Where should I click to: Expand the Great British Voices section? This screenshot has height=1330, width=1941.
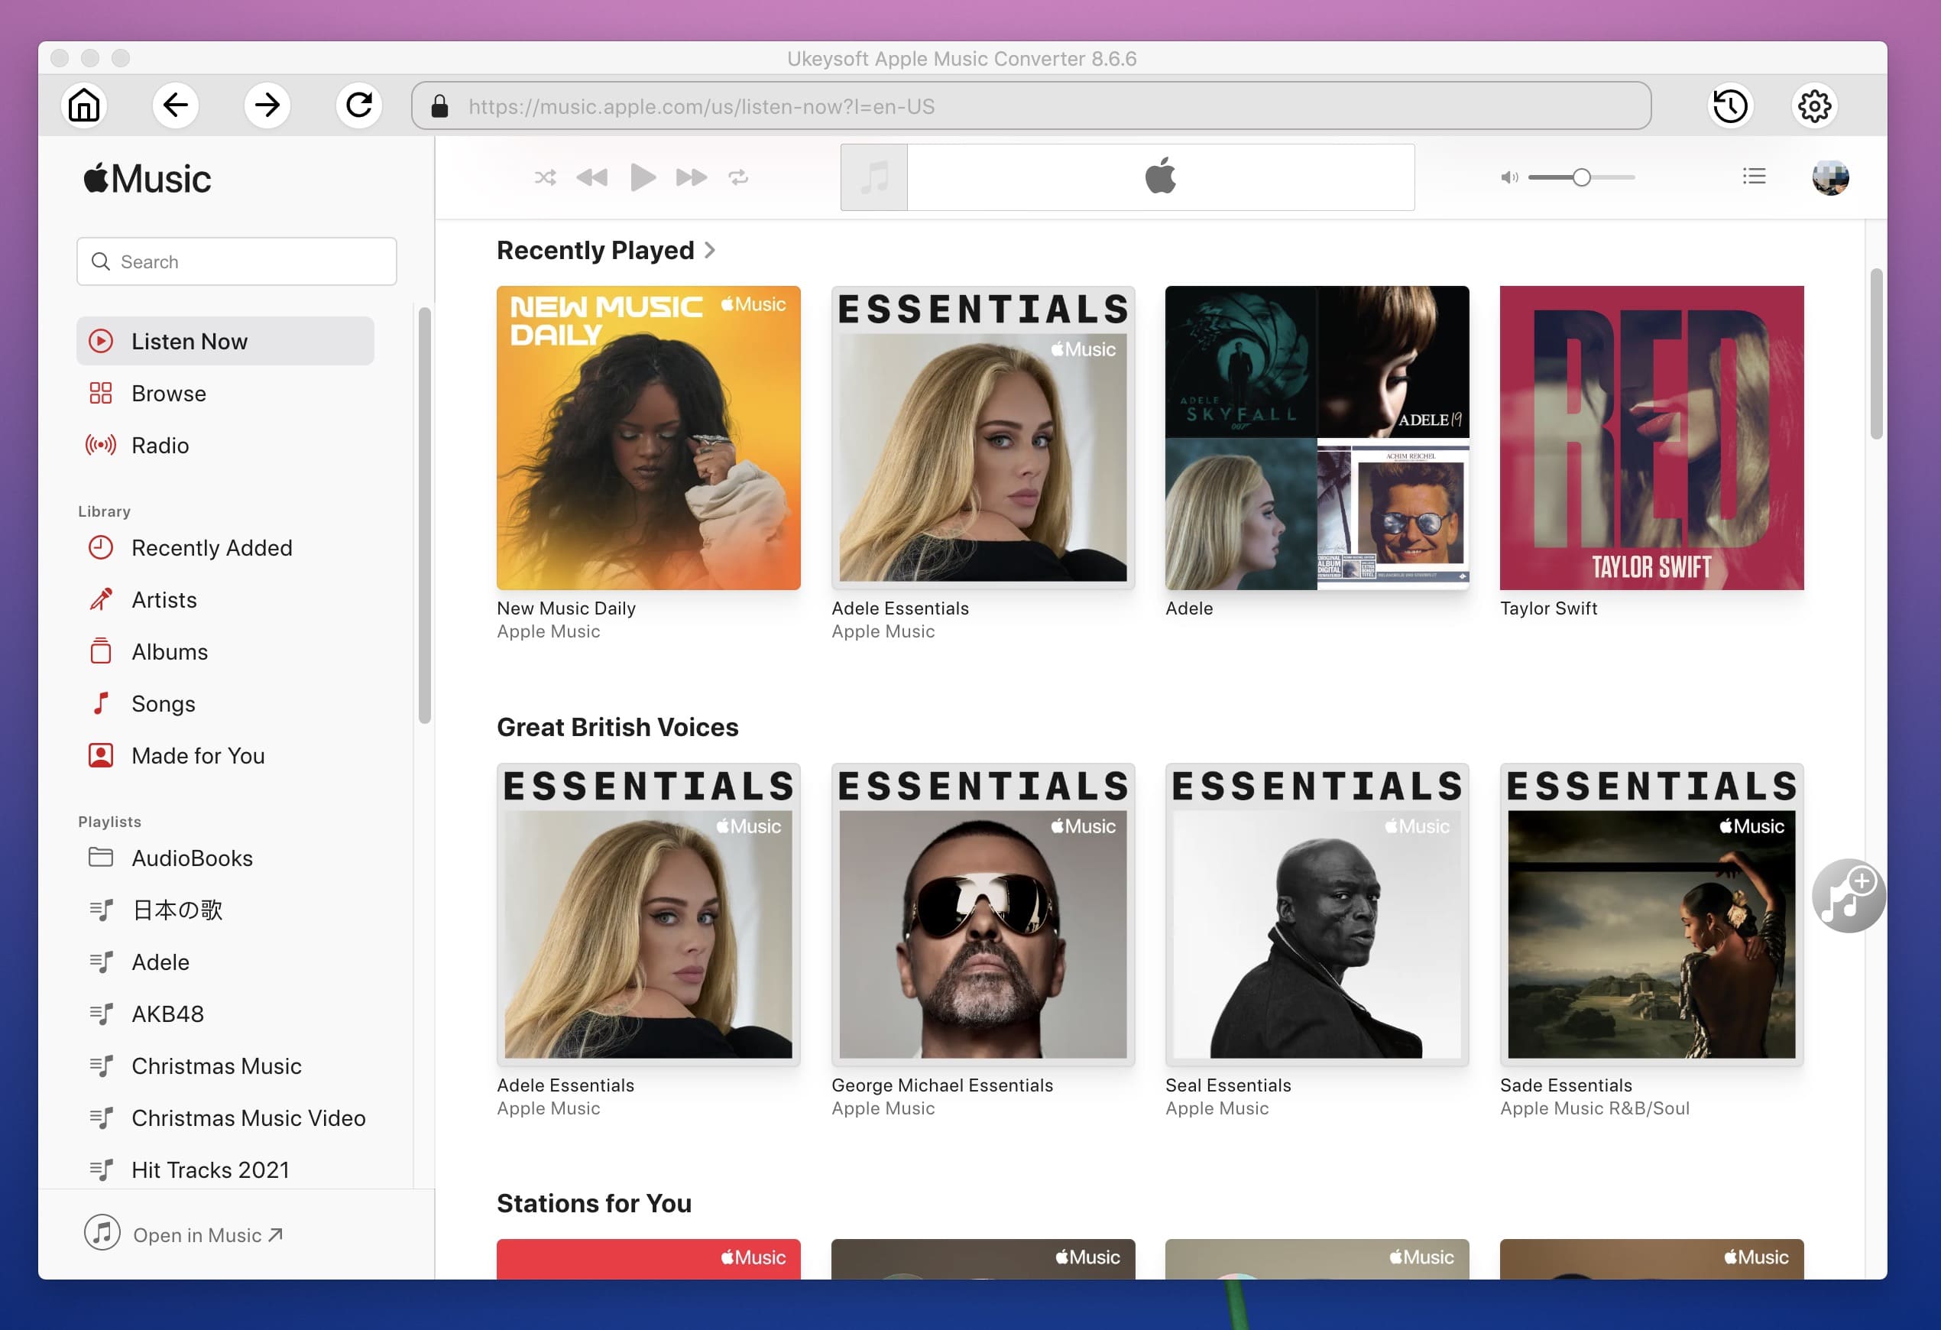(x=618, y=725)
